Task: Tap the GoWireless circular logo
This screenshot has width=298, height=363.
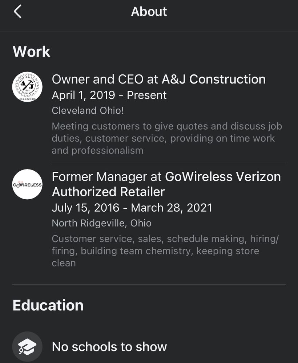Action: [27, 184]
